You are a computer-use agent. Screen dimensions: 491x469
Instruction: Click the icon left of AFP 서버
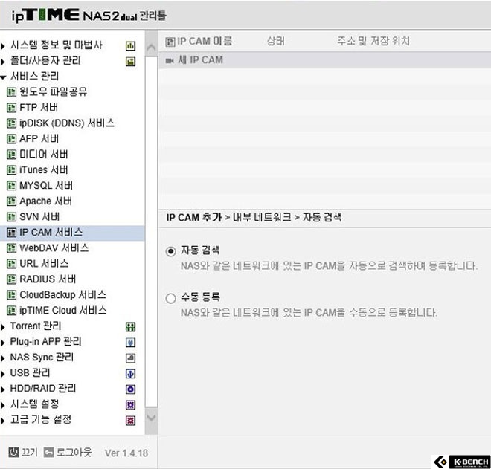[x=12, y=138]
